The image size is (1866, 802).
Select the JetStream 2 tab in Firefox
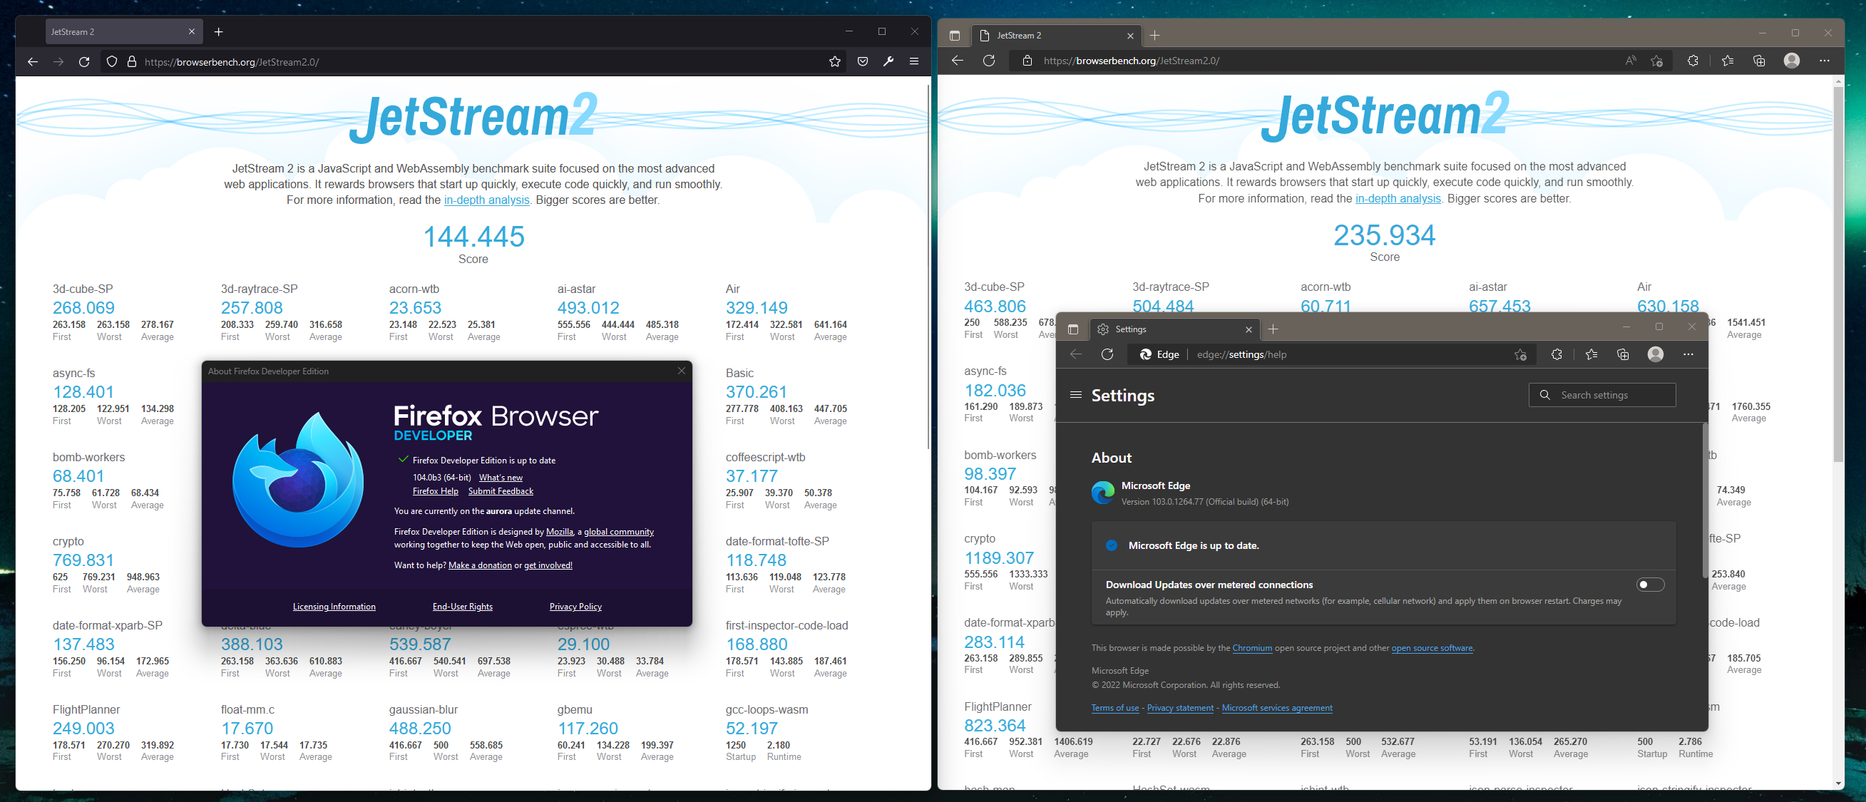coord(123,32)
